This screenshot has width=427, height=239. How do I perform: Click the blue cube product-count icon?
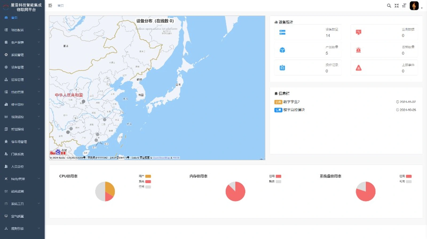(x=282, y=50)
